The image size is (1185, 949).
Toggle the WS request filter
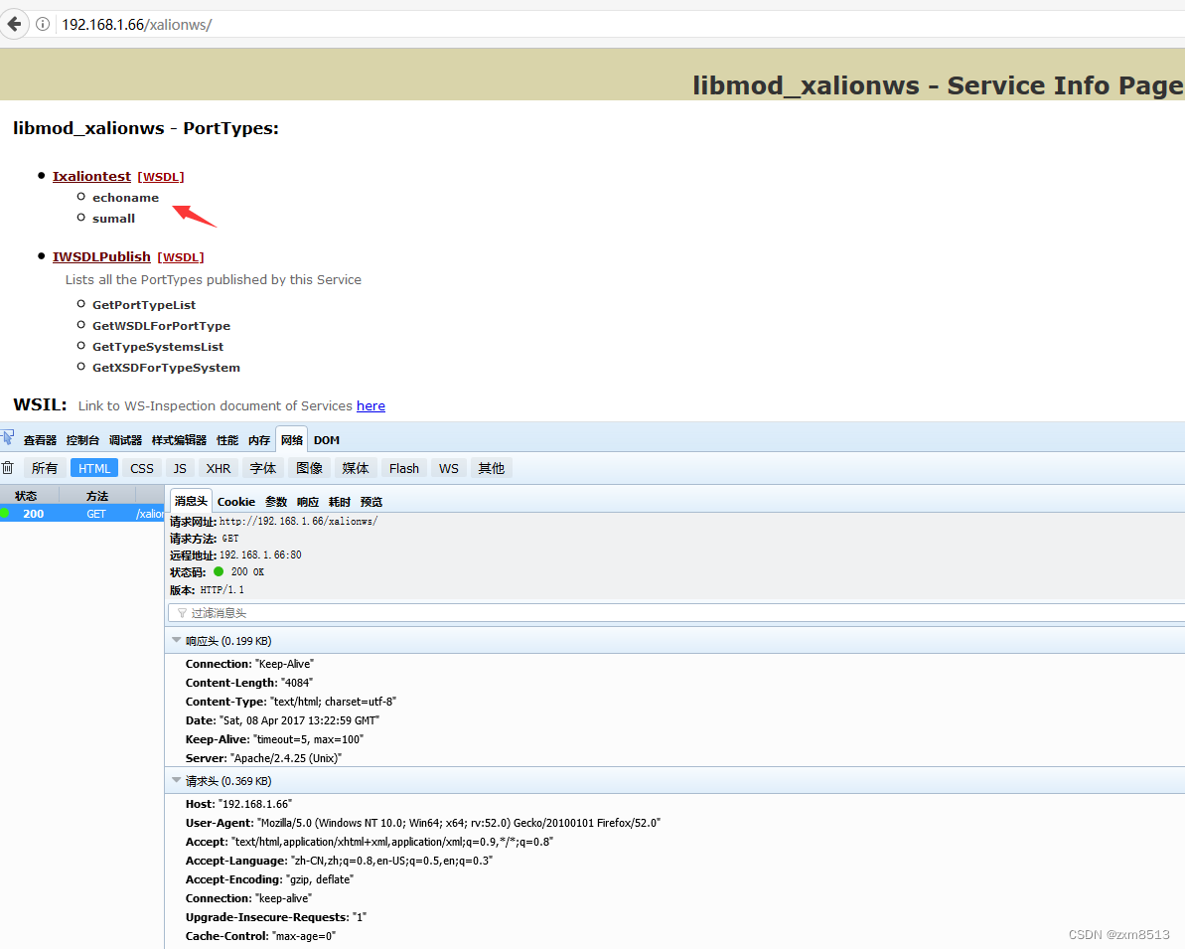pyautogui.click(x=449, y=468)
